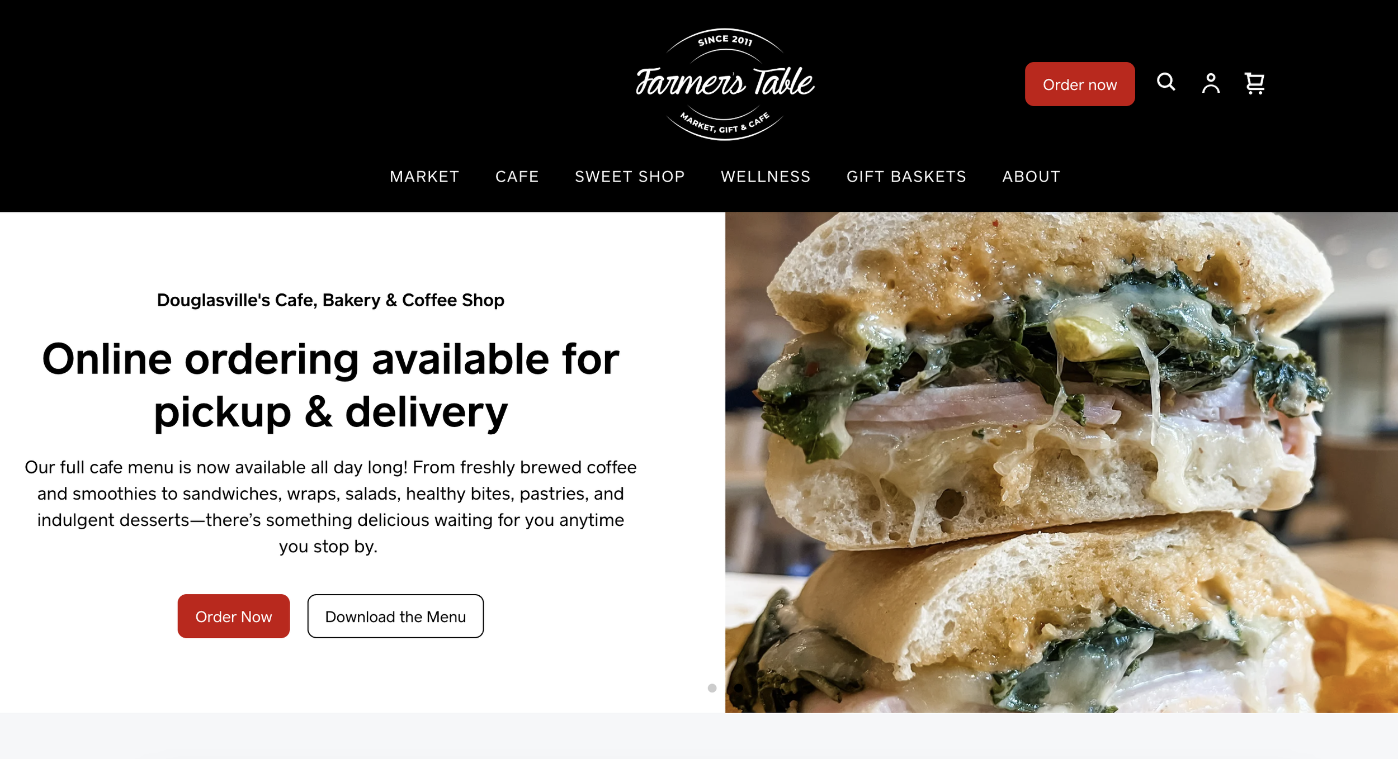Click the light gray section below hero

click(x=699, y=736)
